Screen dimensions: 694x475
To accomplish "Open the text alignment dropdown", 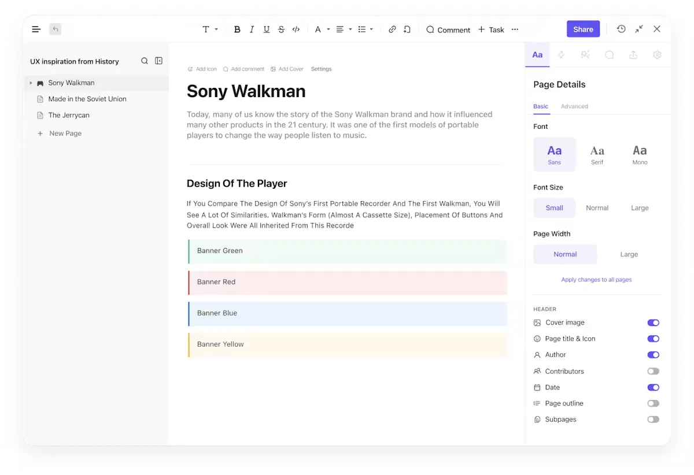I will click(x=344, y=29).
